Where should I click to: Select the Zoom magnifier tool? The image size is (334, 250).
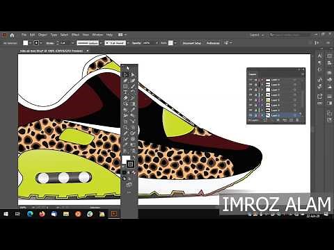125,127
